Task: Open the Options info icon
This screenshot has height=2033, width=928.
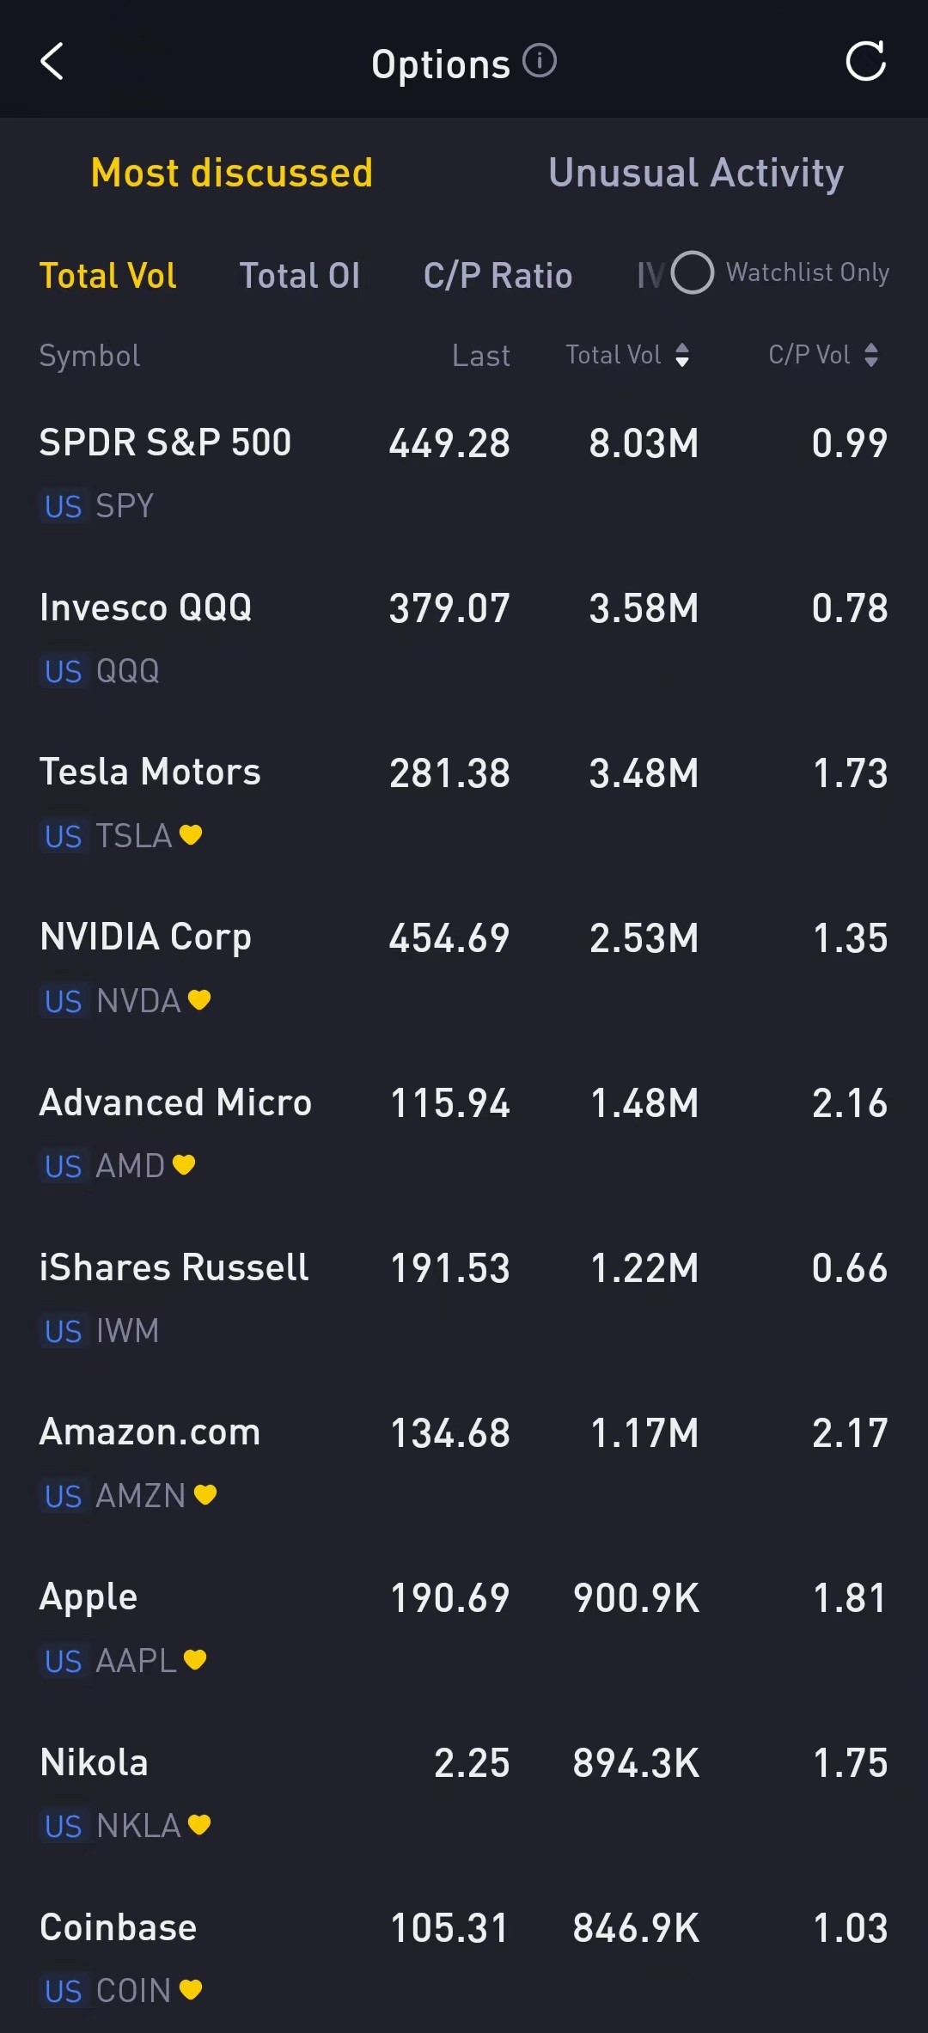Action: [x=540, y=61]
